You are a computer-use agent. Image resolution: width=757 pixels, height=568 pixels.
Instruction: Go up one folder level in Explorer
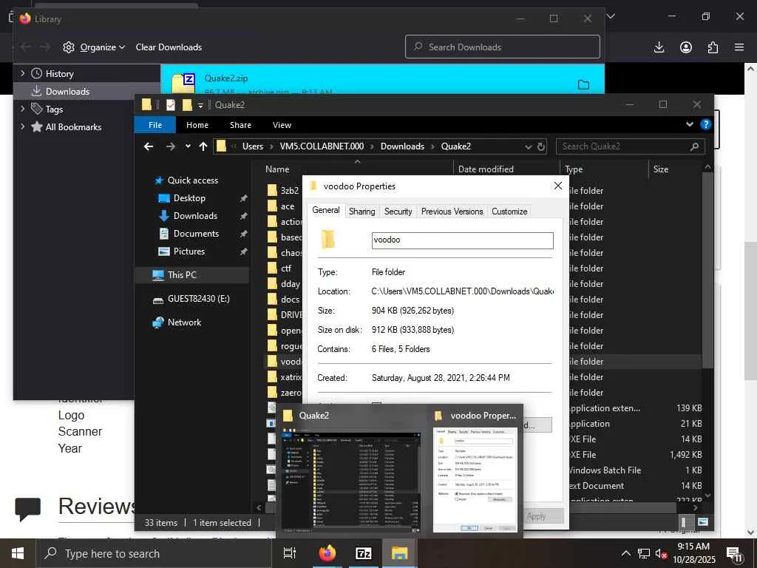pyautogui.click(x=203, y=146)
